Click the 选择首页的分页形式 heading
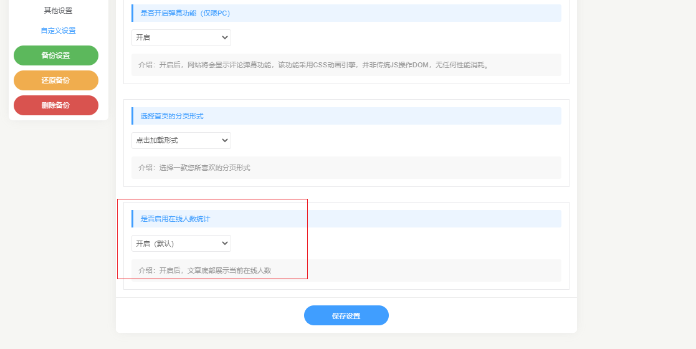The image size is (696, 349). 172,116
